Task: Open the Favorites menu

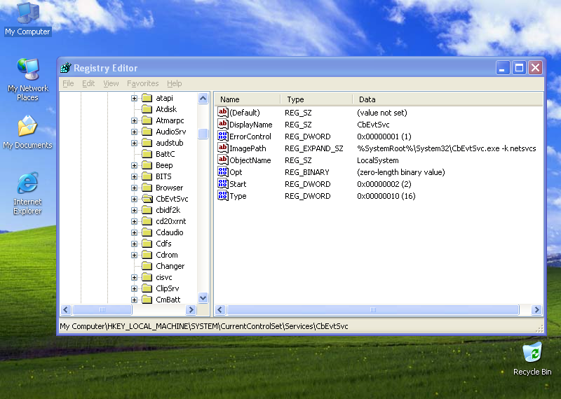Action: pos(143,83)
